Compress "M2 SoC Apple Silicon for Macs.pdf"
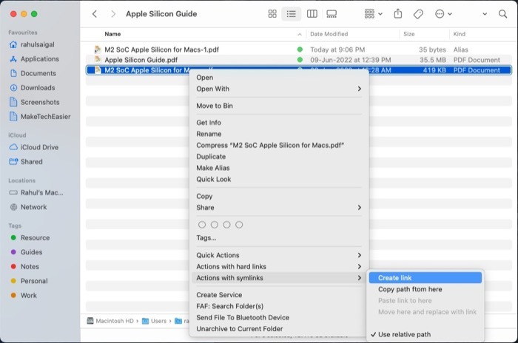Viewport: 518px width, 343px height. tap(270, 145)
